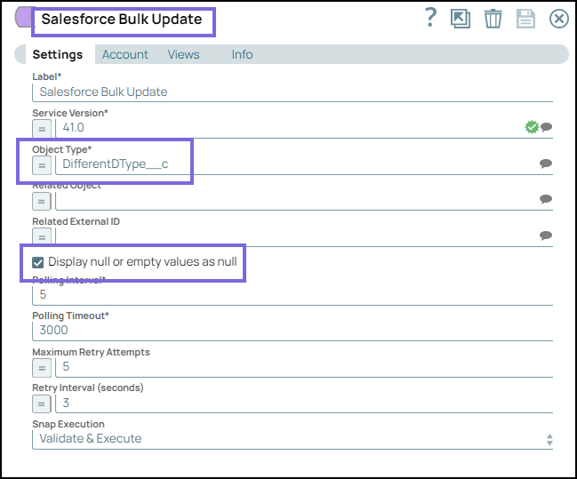Toggle expression button for Related External ID

click(42, 236)
